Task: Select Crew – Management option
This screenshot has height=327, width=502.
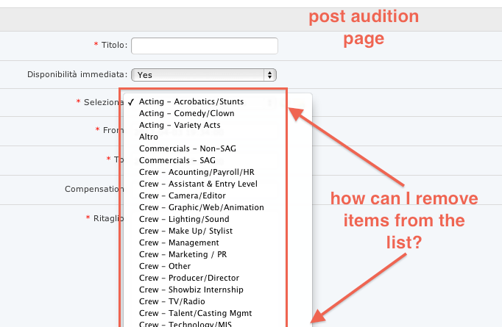Action: pos(179,242)
